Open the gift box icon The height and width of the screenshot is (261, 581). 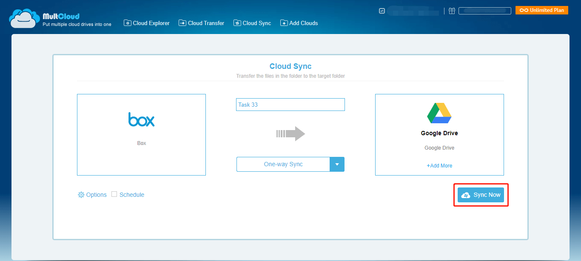[x=452, y=11]
